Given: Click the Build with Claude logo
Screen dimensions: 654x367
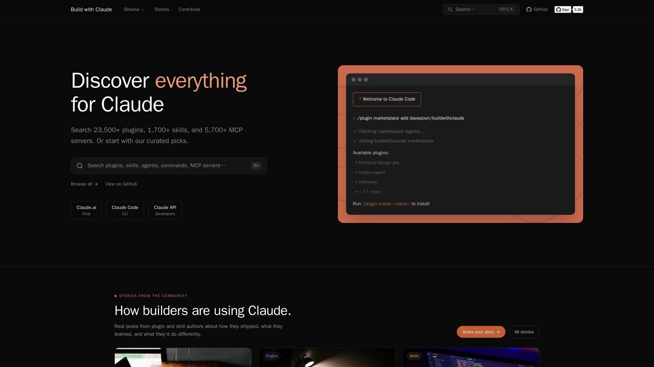Looking at the screenshot, I should click(91, 10).
